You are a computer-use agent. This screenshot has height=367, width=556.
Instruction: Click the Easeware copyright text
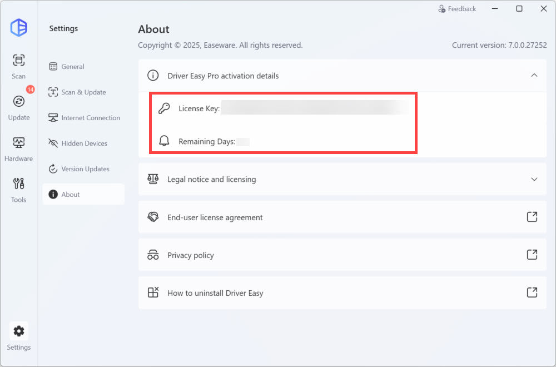220,46
